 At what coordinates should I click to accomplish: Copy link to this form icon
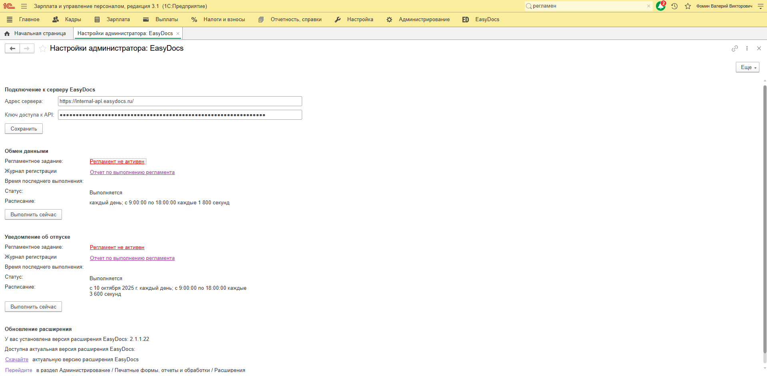pos(735,48)
